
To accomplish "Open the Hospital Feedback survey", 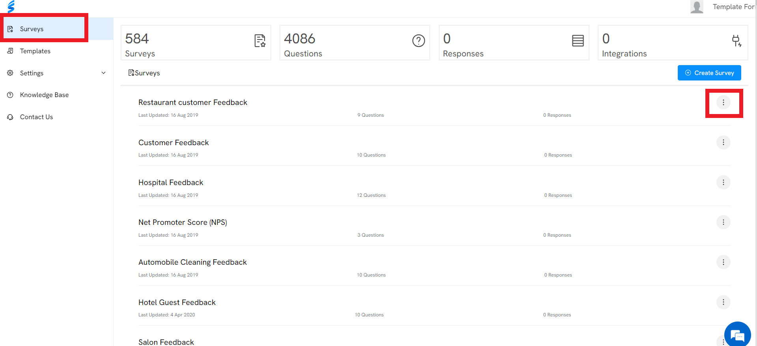I will pos(171,182).
